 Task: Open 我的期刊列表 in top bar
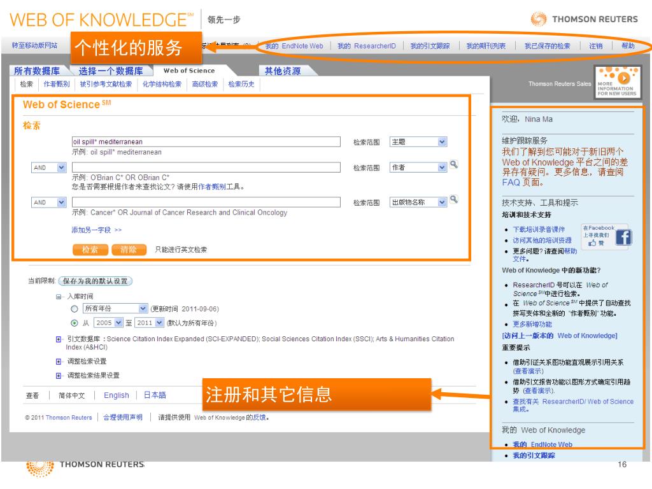coord(486,46)
